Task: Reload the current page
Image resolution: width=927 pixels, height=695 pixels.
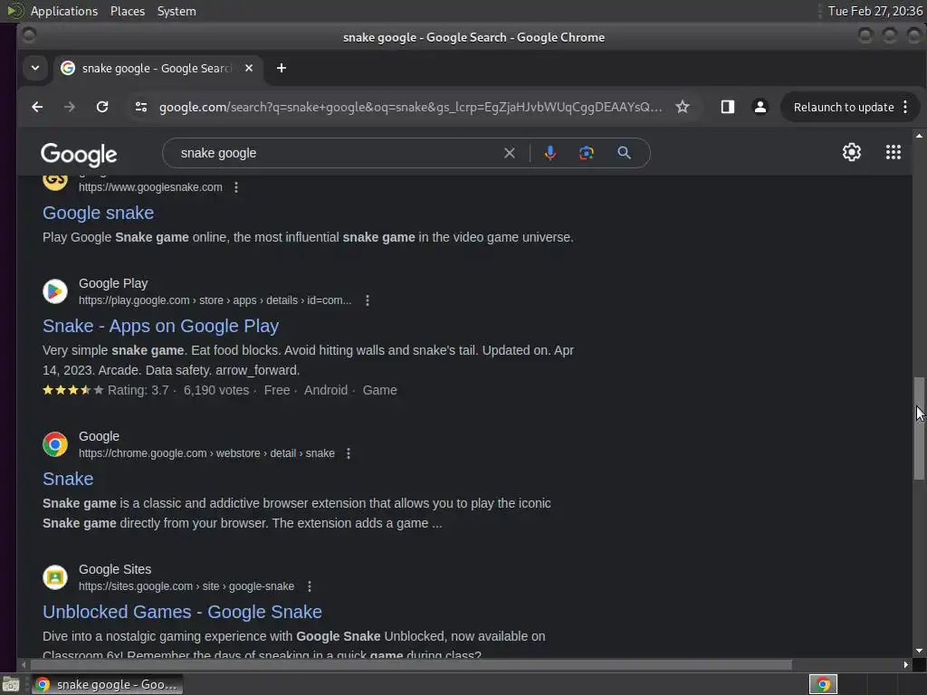Action: click(102, 107)
